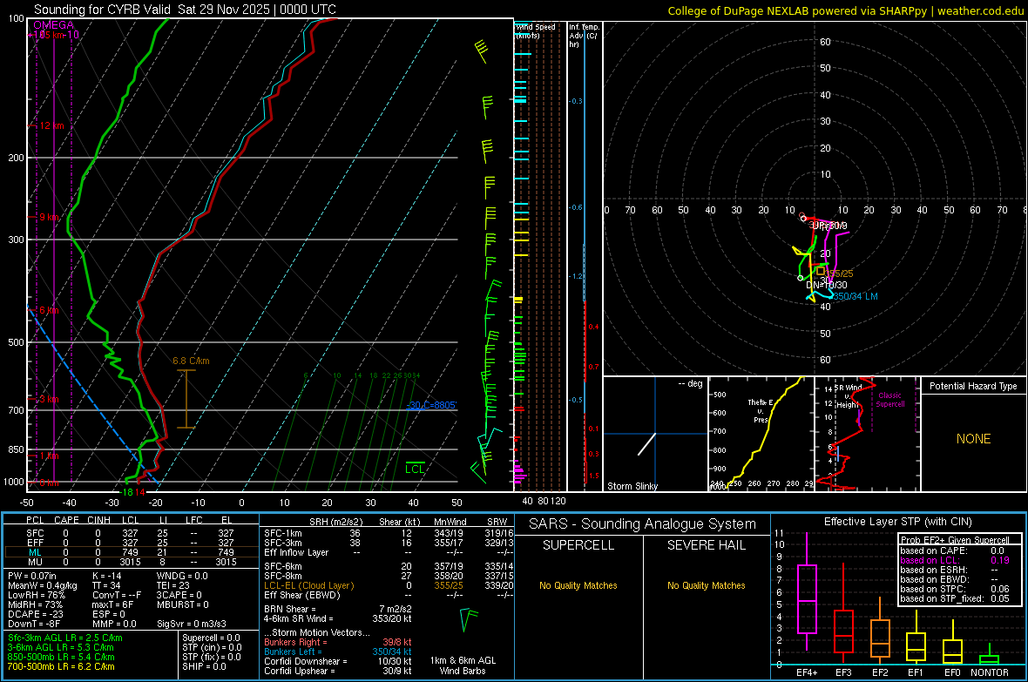Click the 1km & 6km AGL wind barbs icon

pyautogui.click(x=468, y=619)
